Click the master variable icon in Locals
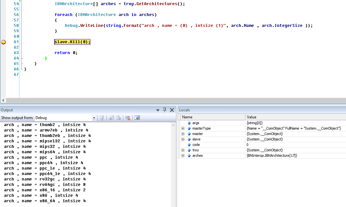The height and width of the screenshot is (207, 346). click(189, 134)
